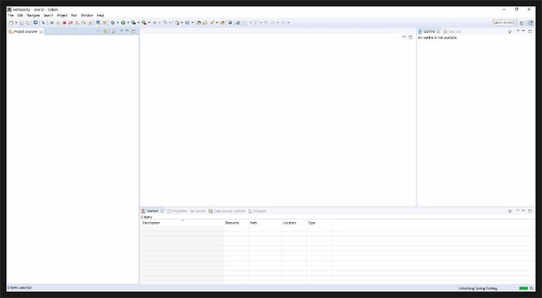Open the Navigate menu
Image resolution: width=542 pixels, height=298 pixels.
[x=33, y=16]
